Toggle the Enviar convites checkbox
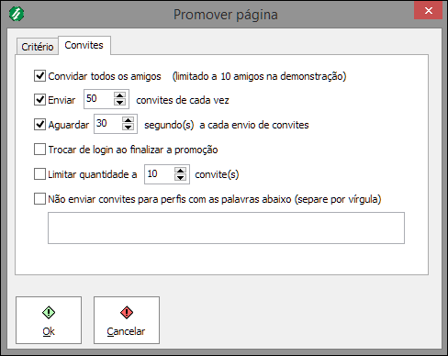 (39, 100)
